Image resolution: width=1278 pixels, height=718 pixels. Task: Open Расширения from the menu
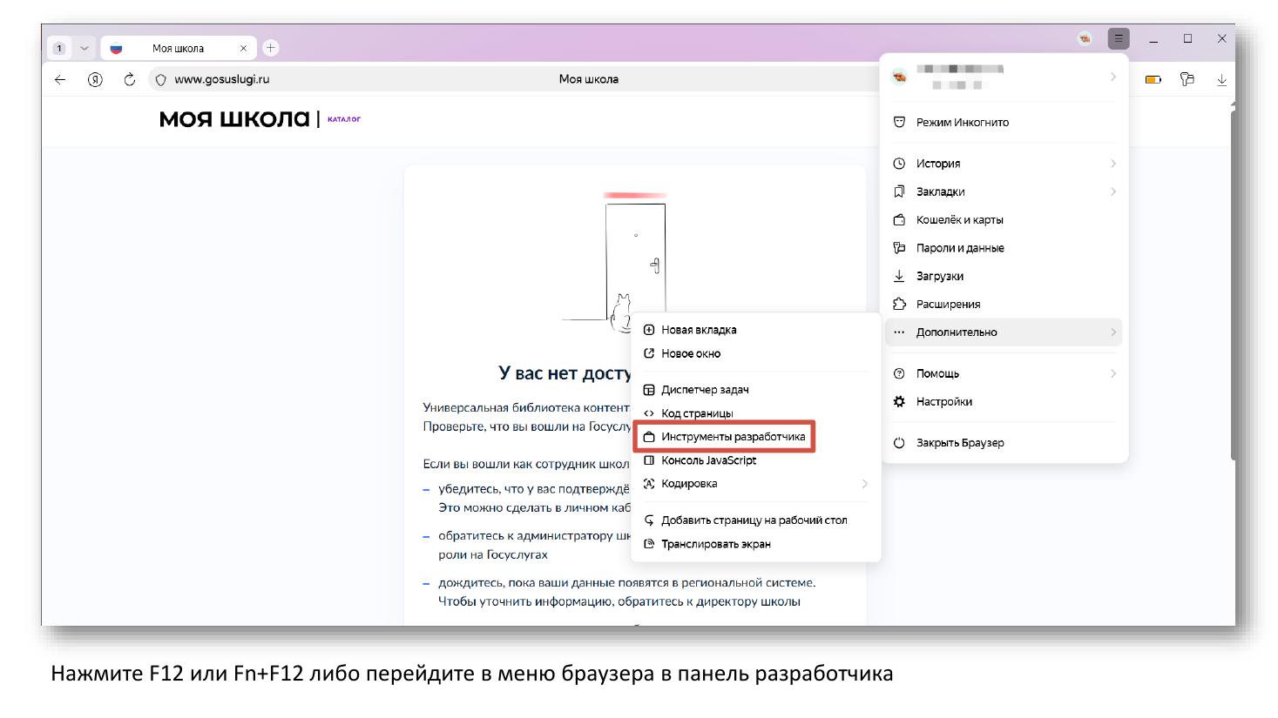tap(1004, 304)
